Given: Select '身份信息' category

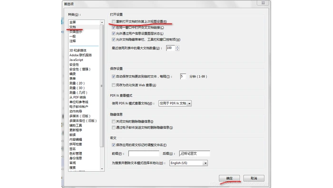Looking at the screenshot, I should pos(76,158).
